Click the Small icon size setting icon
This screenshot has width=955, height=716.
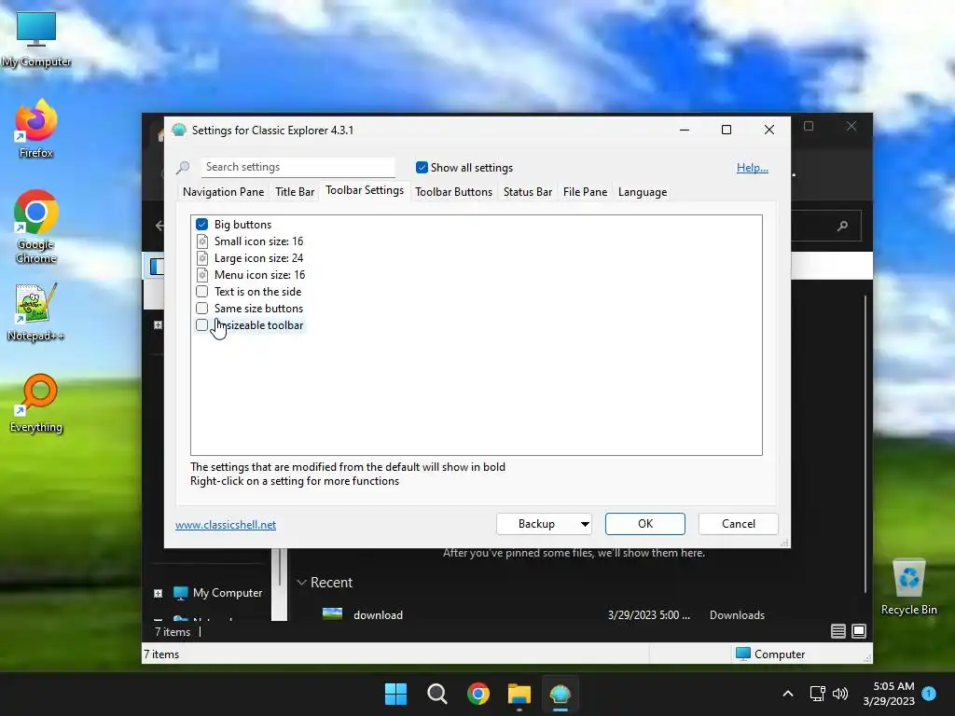click(202, 241)
